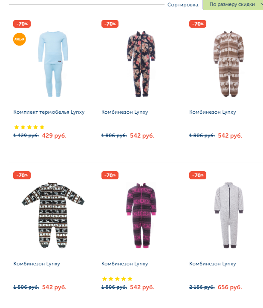Click the 429 руб. sale price

54,135
